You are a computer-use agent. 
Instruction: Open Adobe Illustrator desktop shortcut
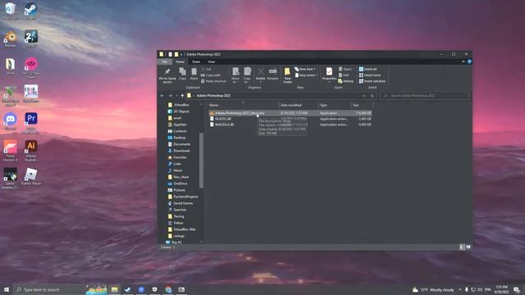tap(31, 151)
